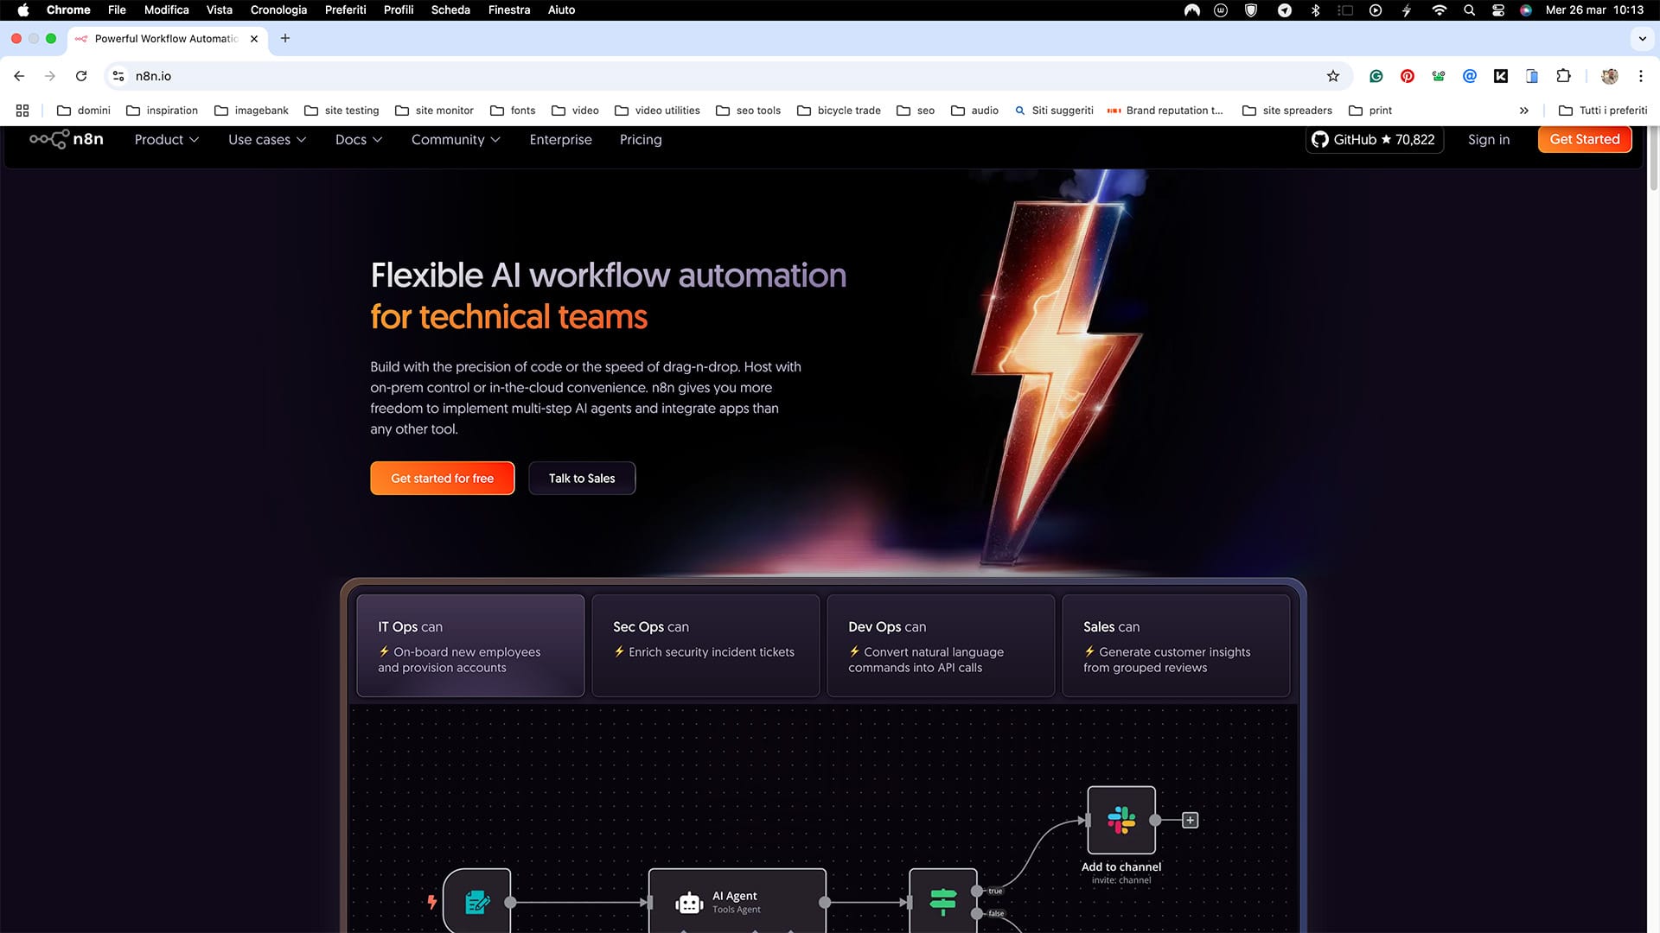
Task: Click the plus icon after Slack node
Action: [x=1191, y=820]
